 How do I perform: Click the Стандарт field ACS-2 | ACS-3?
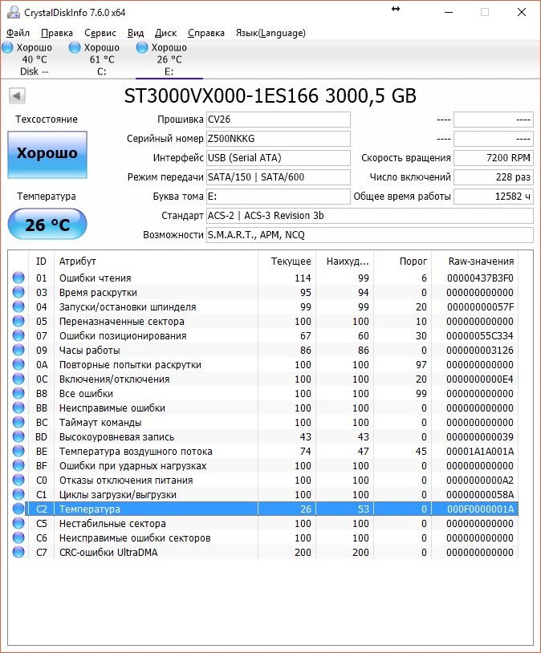pyautogui.click(x=370, y=216)
